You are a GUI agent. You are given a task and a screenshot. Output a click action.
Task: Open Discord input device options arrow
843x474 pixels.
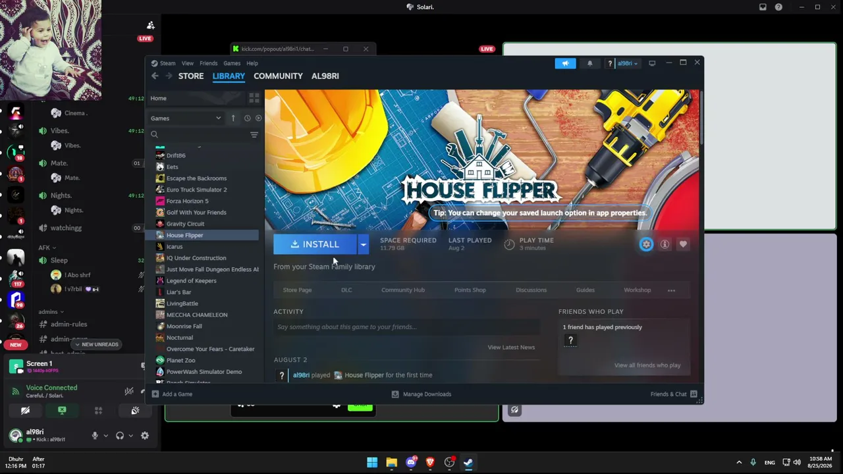click(105, 436)
